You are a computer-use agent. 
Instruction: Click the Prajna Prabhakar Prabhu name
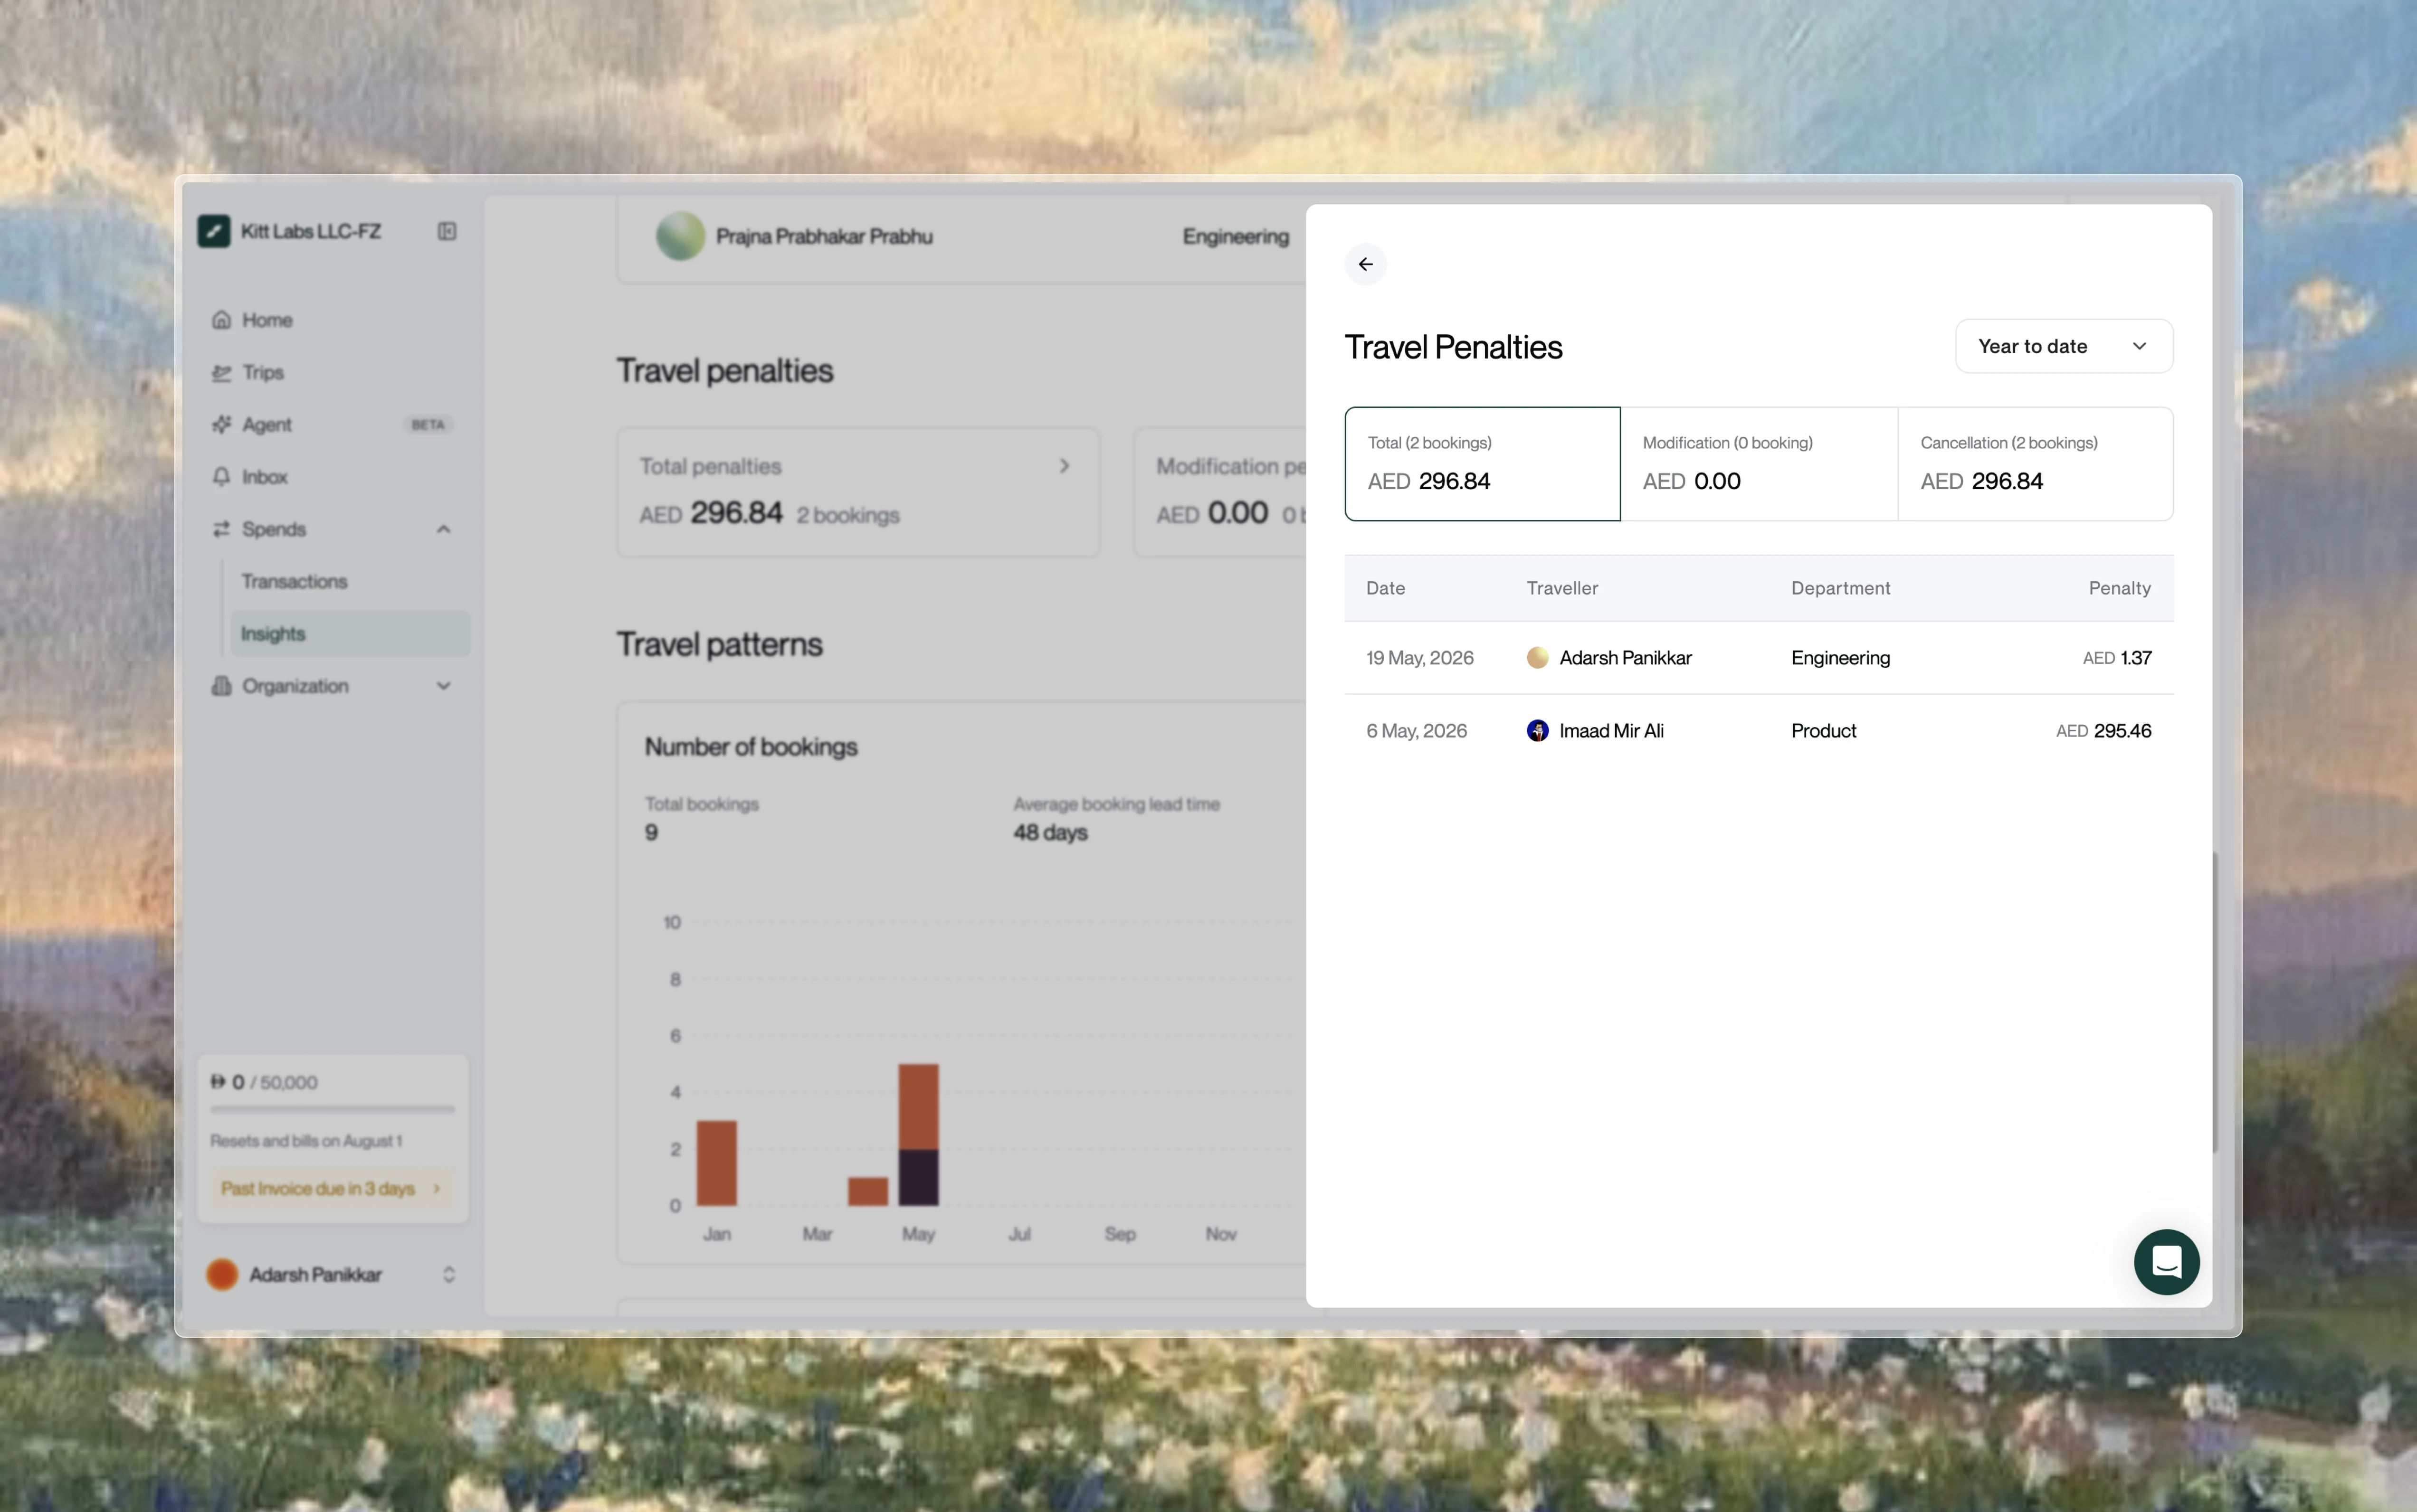tap(824, 236)
